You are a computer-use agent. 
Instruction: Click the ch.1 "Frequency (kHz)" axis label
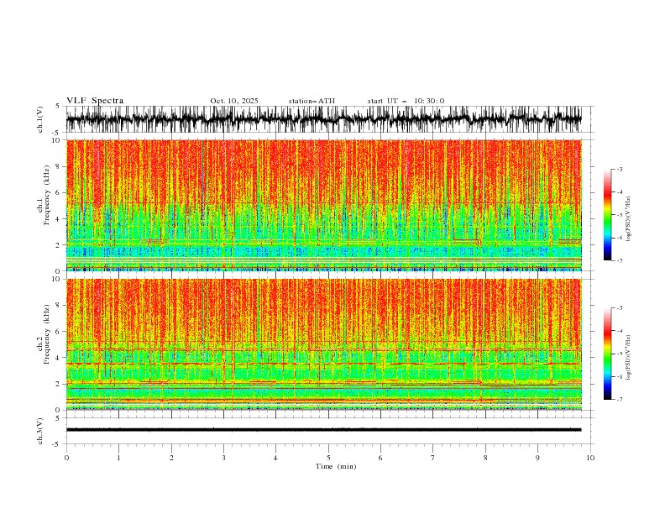[47, 196]
